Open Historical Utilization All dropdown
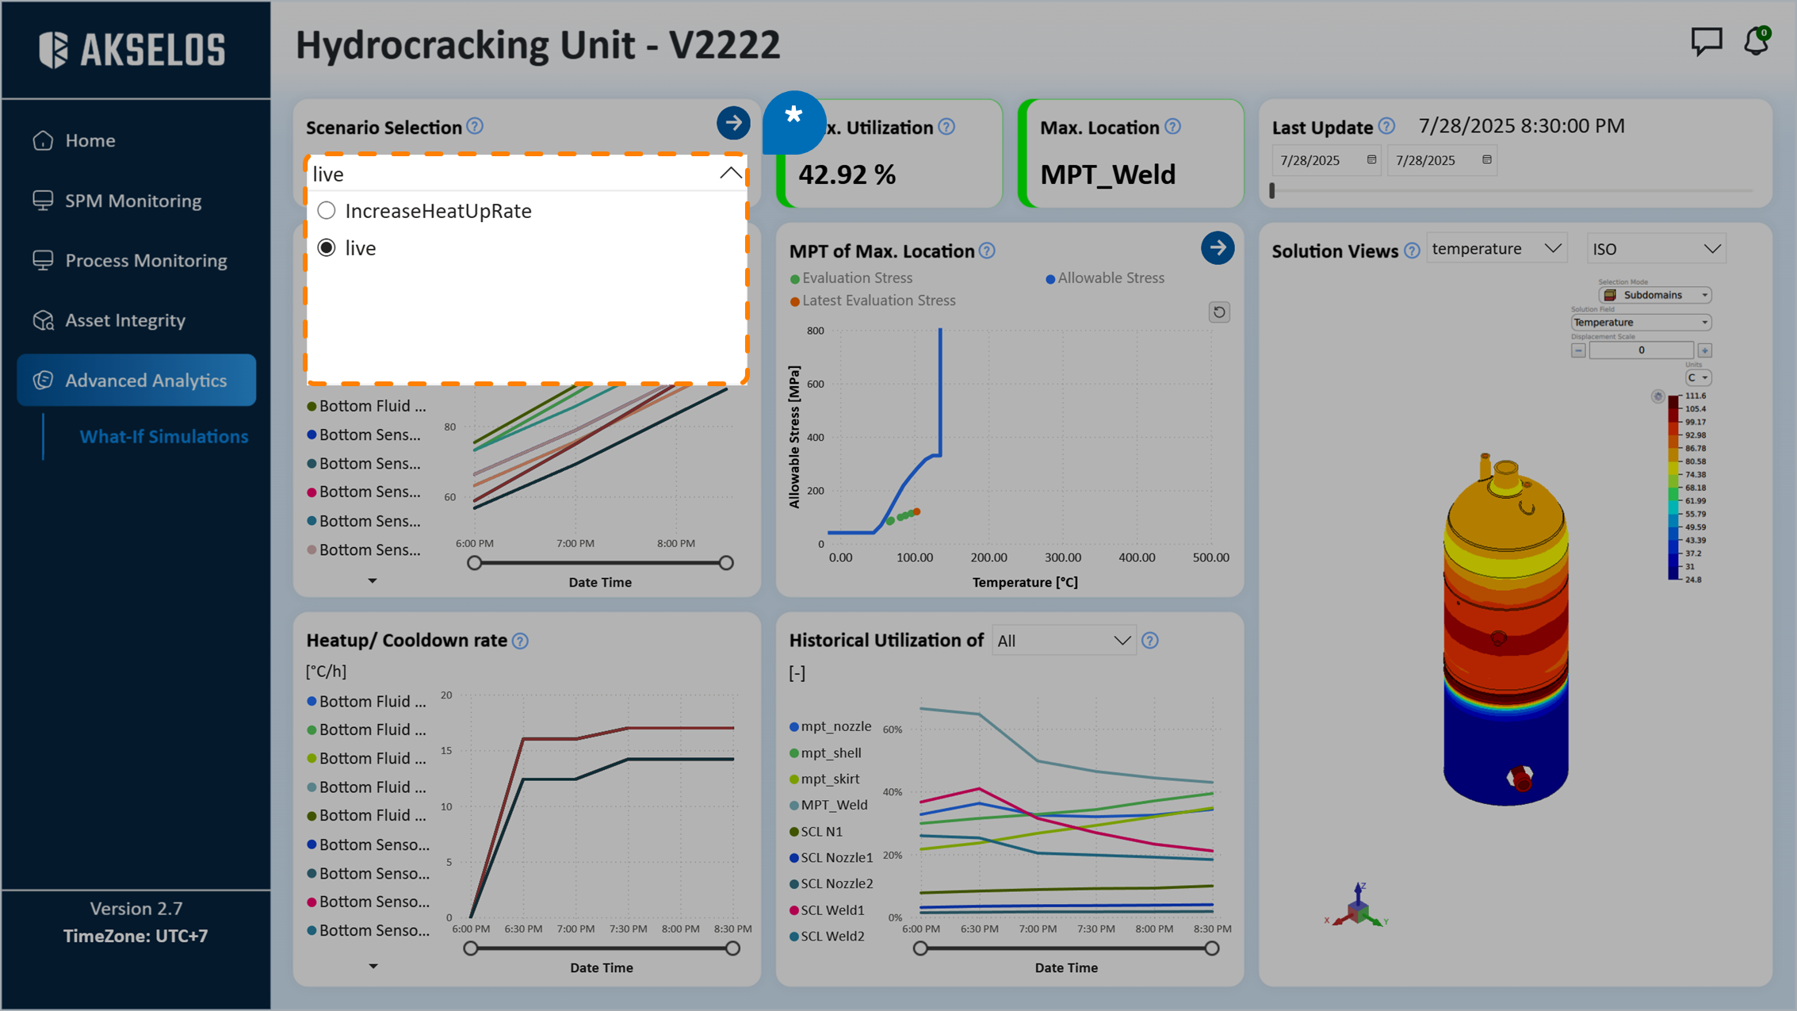 (1062, 641)
